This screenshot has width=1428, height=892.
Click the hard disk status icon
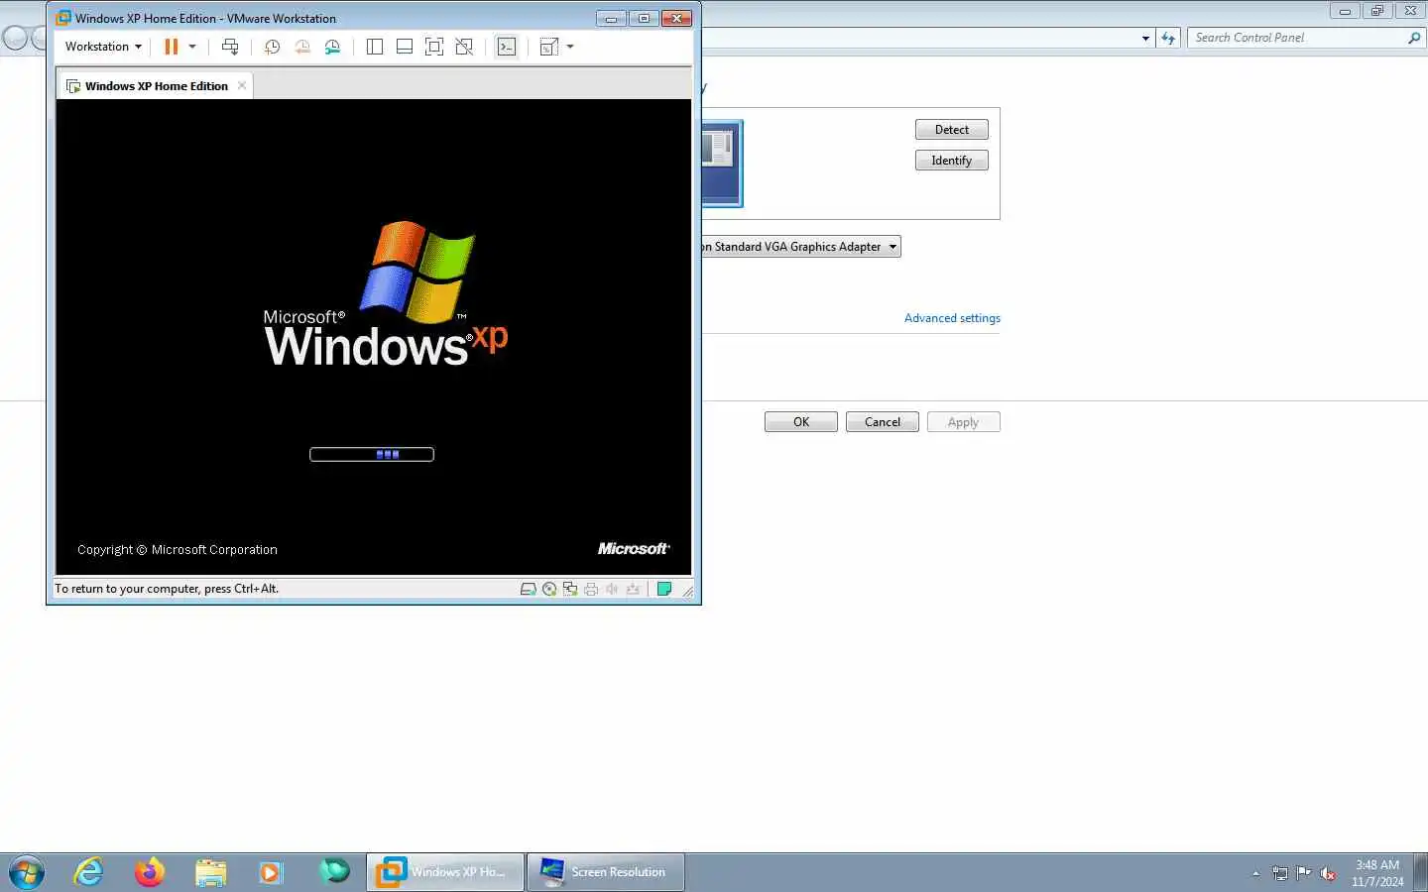pyautogui.click(x=529, y=589)
